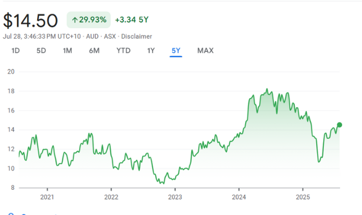The image size is (362, 215).
Task: Click the $14.50 price value
Action: pyautogui.click(x=30, y=21)
